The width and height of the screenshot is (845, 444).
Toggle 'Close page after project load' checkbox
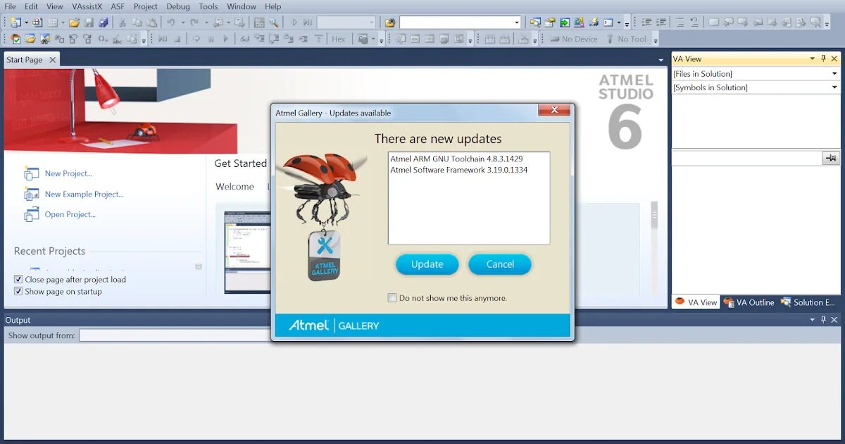tap(18, 280)
